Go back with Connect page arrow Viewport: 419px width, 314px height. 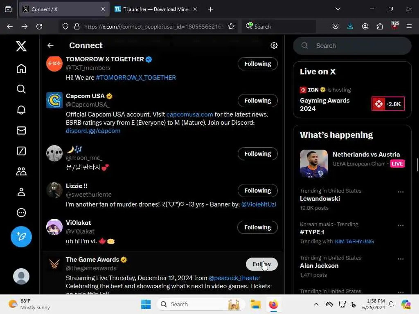(50, 45)
